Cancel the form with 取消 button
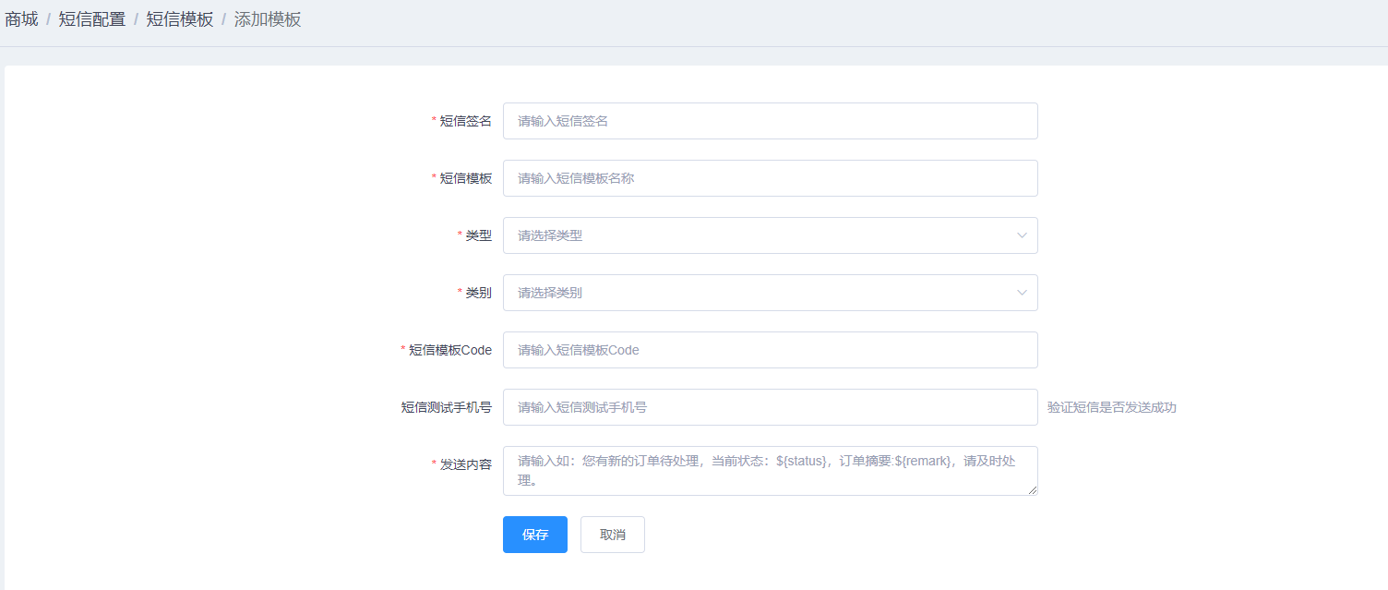 612,535
